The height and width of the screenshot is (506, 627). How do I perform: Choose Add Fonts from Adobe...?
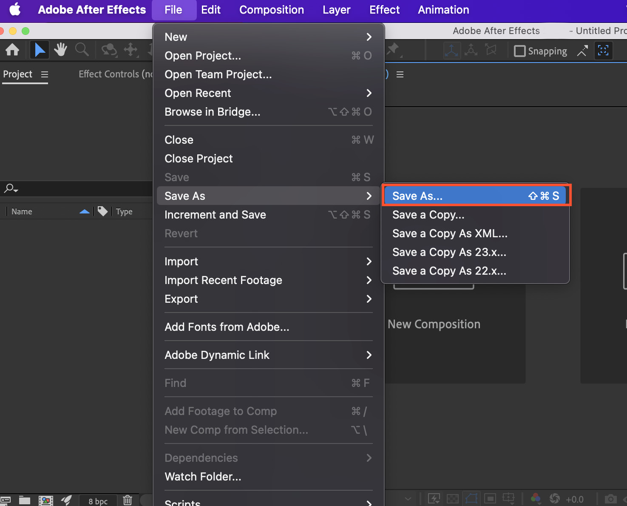268,327
